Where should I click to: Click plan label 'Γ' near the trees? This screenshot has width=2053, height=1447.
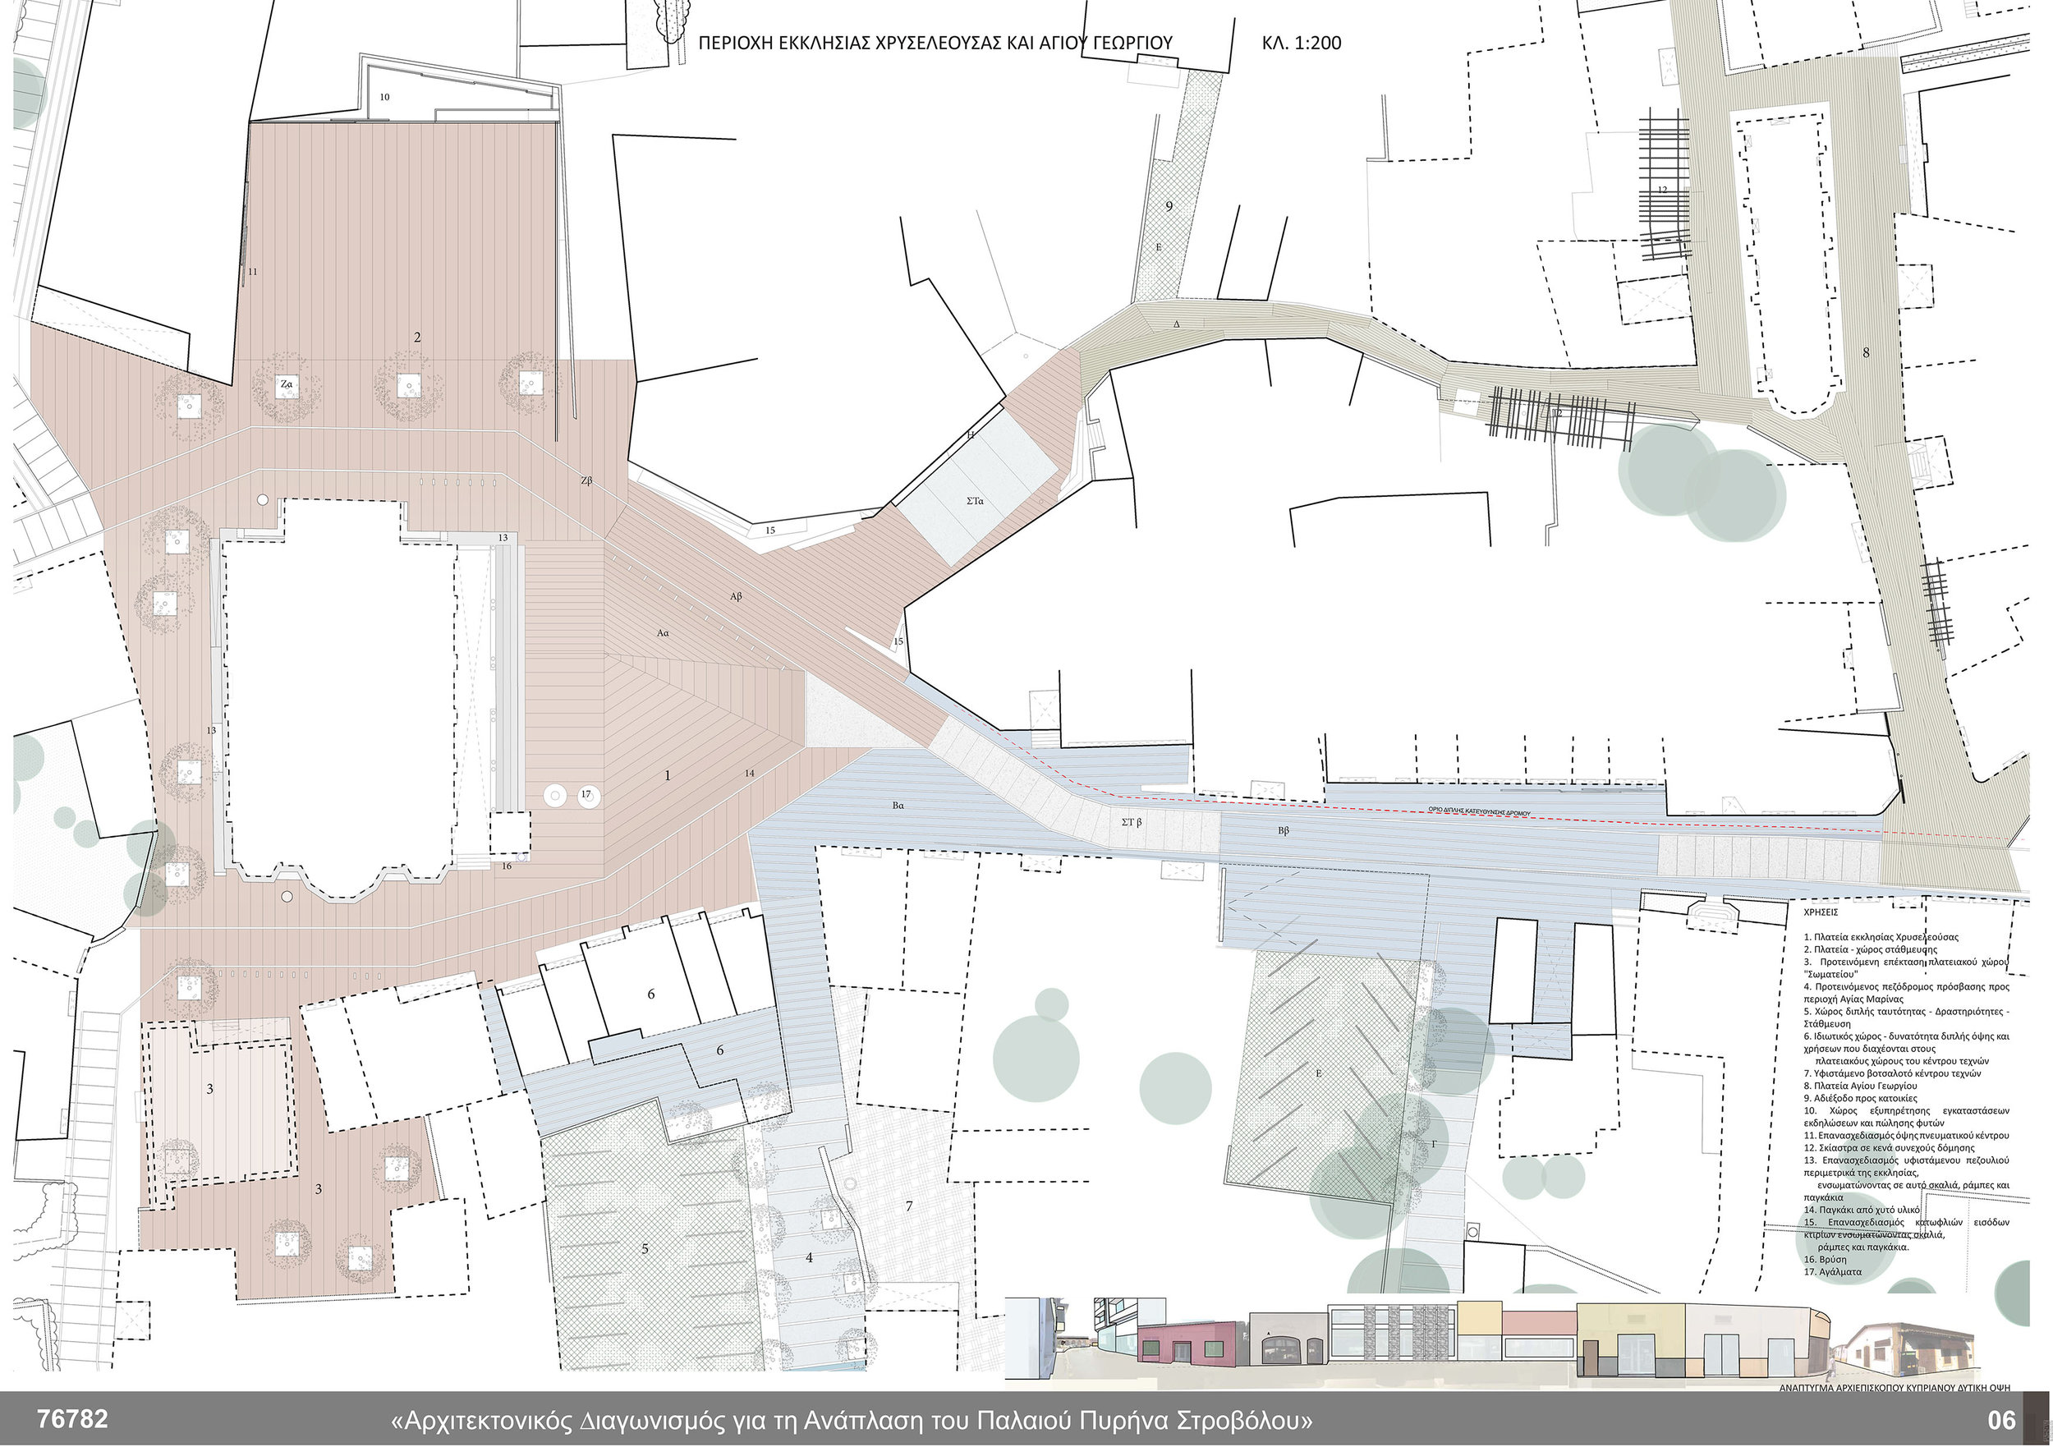1433,1144
